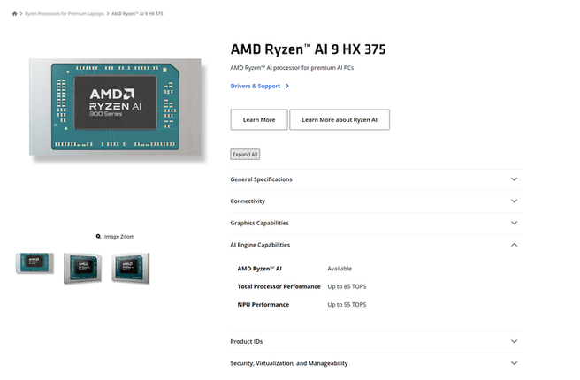Click AMD Ryzen AI processor subtitle text
The image size is (580, 380).
click(x=292, y=68)
